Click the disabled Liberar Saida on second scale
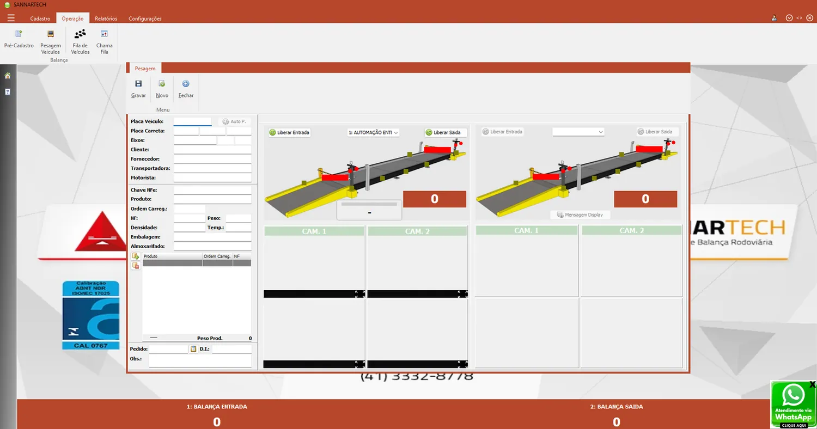This screenshot has width=817, height=429. pyautogui.click(x=658, y=132)
